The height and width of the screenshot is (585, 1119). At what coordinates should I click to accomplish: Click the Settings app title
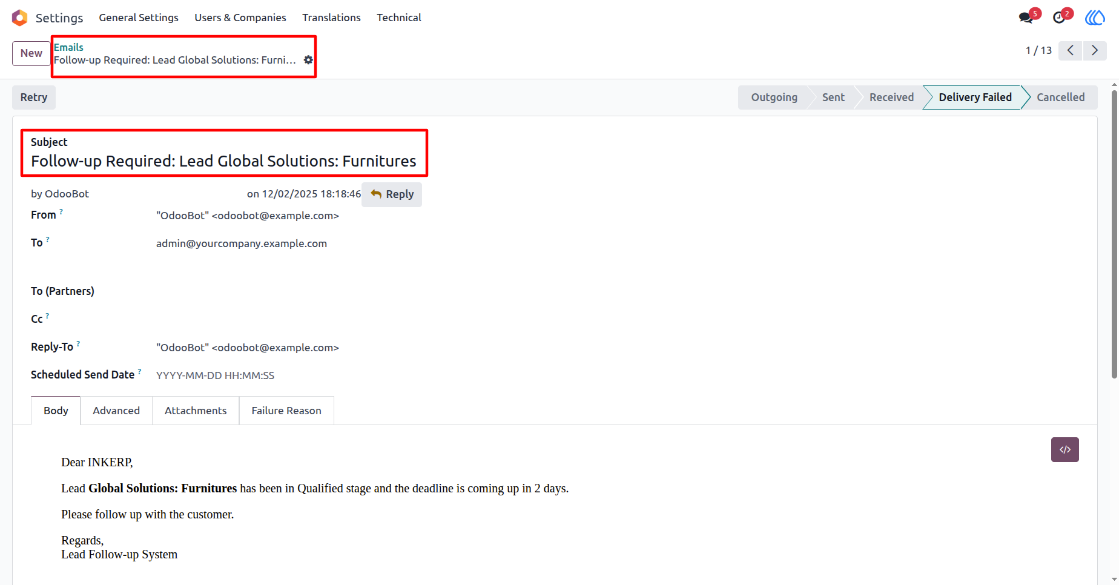pyautogui.click(x=59, y=18)
